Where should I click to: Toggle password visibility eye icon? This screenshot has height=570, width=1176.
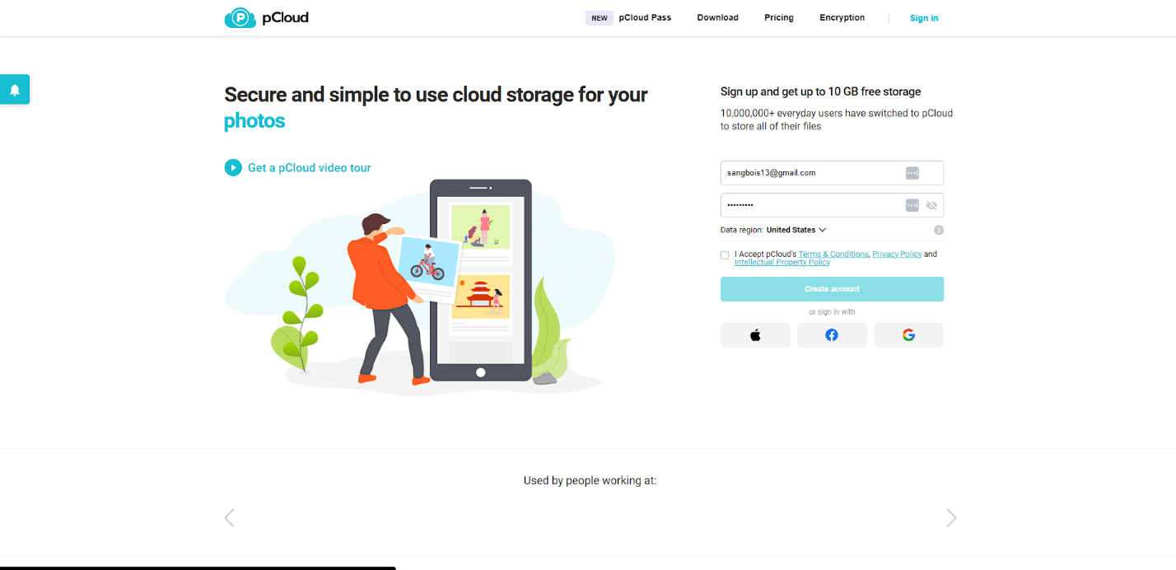tap(931, 205)
